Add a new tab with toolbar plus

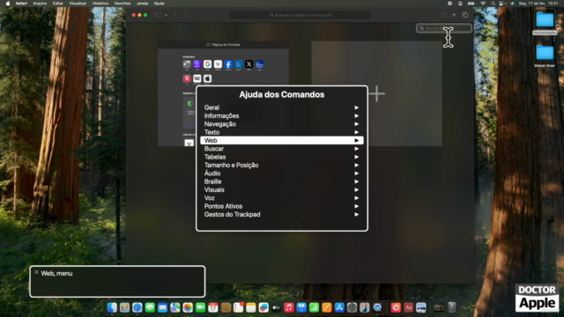pyautogui.click(x=454, y=15)
